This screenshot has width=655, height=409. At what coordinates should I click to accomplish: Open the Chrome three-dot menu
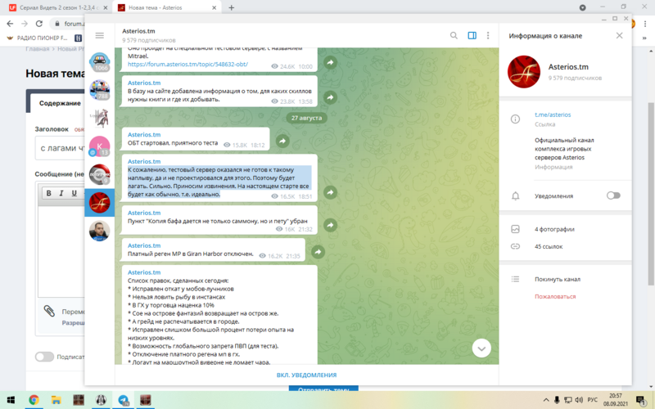(x=645, y=24)
